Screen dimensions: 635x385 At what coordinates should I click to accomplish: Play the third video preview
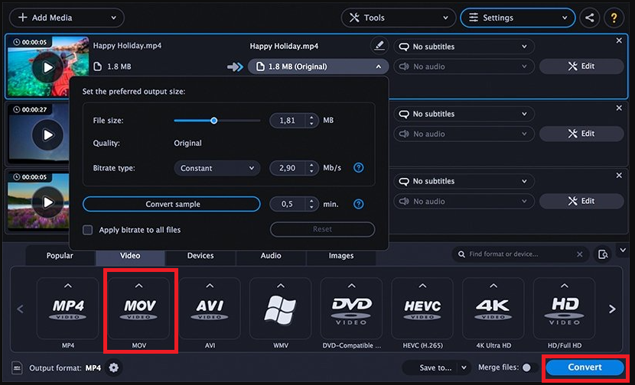pos(47,202)
